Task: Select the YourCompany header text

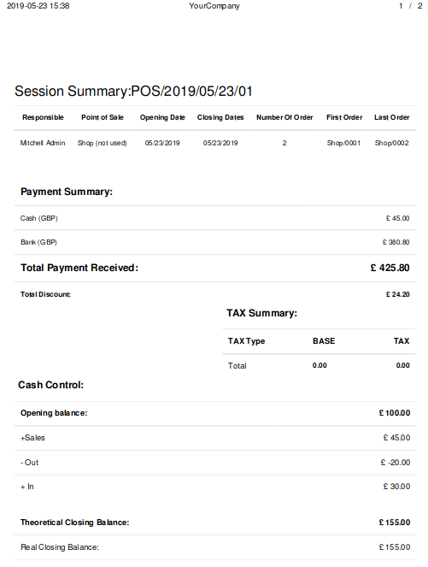Action: 214,6
